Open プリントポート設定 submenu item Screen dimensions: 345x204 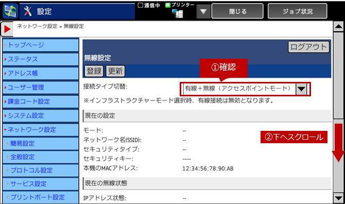pos(41,197)
